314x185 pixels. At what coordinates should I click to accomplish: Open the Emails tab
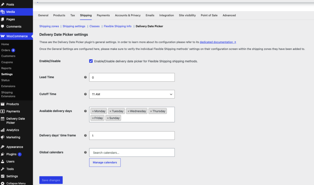pyautogui.click(x=150, y=15)
